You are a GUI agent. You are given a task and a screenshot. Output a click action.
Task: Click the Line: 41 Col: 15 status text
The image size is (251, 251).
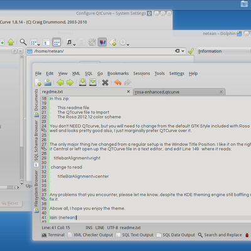click(56, 228)
